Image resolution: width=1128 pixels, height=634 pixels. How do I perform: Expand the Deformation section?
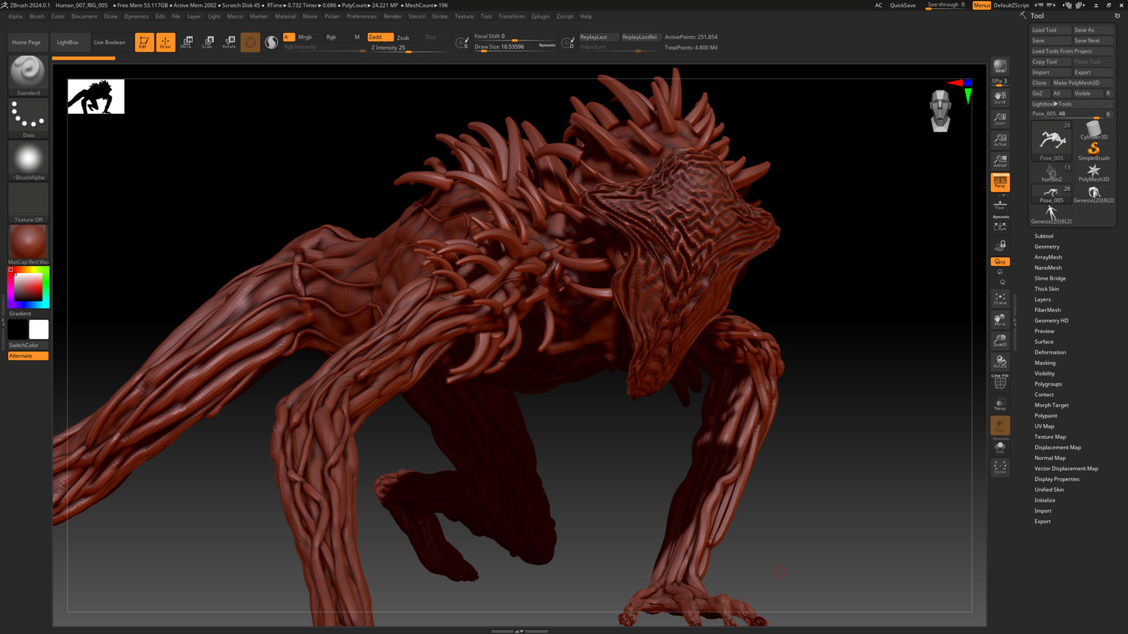(1050, 352)
